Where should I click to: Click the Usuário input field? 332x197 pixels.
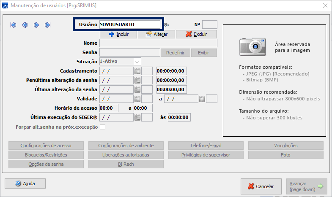point(130,24)
